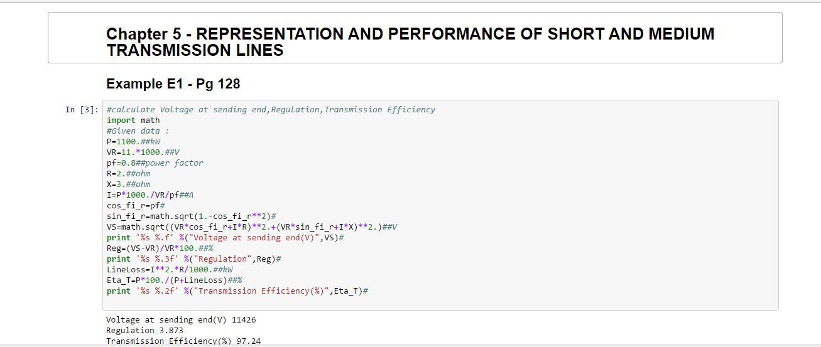The height and width of the screenshot is (347, 821).
Task: Click the 'P=1100.##kW' code line
Action: tap(133, 141)
